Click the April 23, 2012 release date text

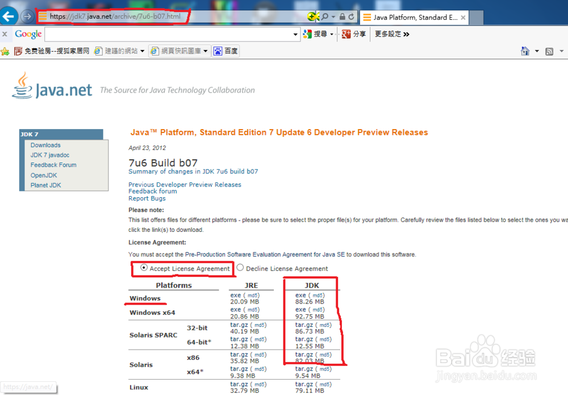tap(147, 148)
